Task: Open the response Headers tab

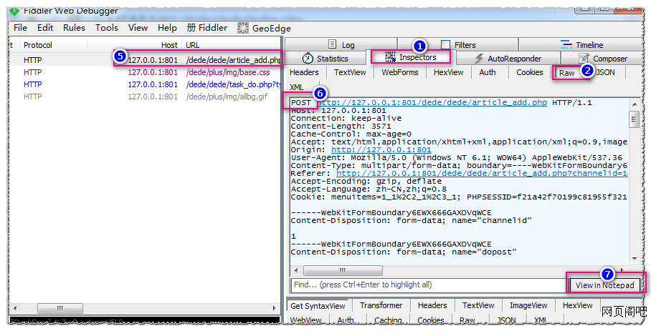Action: [x=432, y=305]
